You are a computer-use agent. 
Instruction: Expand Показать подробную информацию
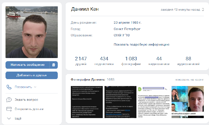coord(142,44)
